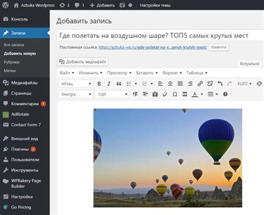Screen dimensions: 264x215
Task: Toggle bulleted list
Action: pyautogui.click(x=129, y=84)
